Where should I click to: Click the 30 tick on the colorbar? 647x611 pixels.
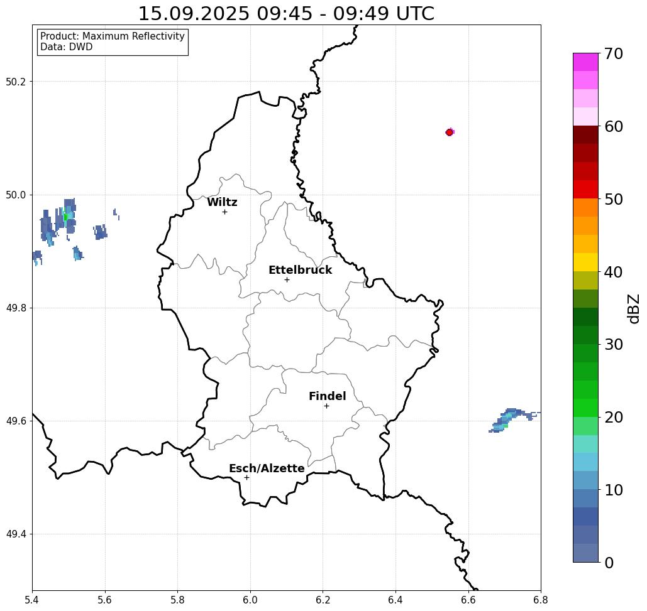613,345
